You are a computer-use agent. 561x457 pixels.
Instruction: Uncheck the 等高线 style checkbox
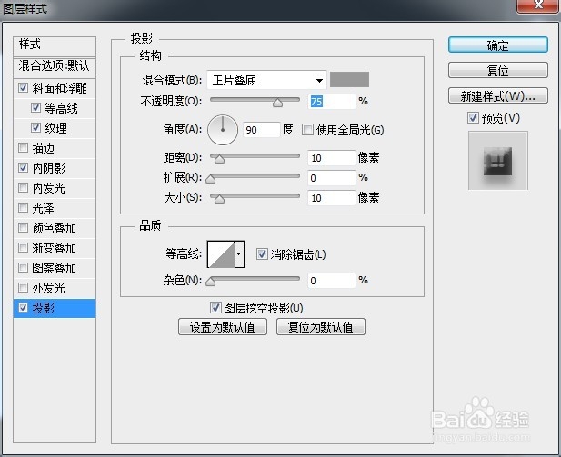point(35,107)
